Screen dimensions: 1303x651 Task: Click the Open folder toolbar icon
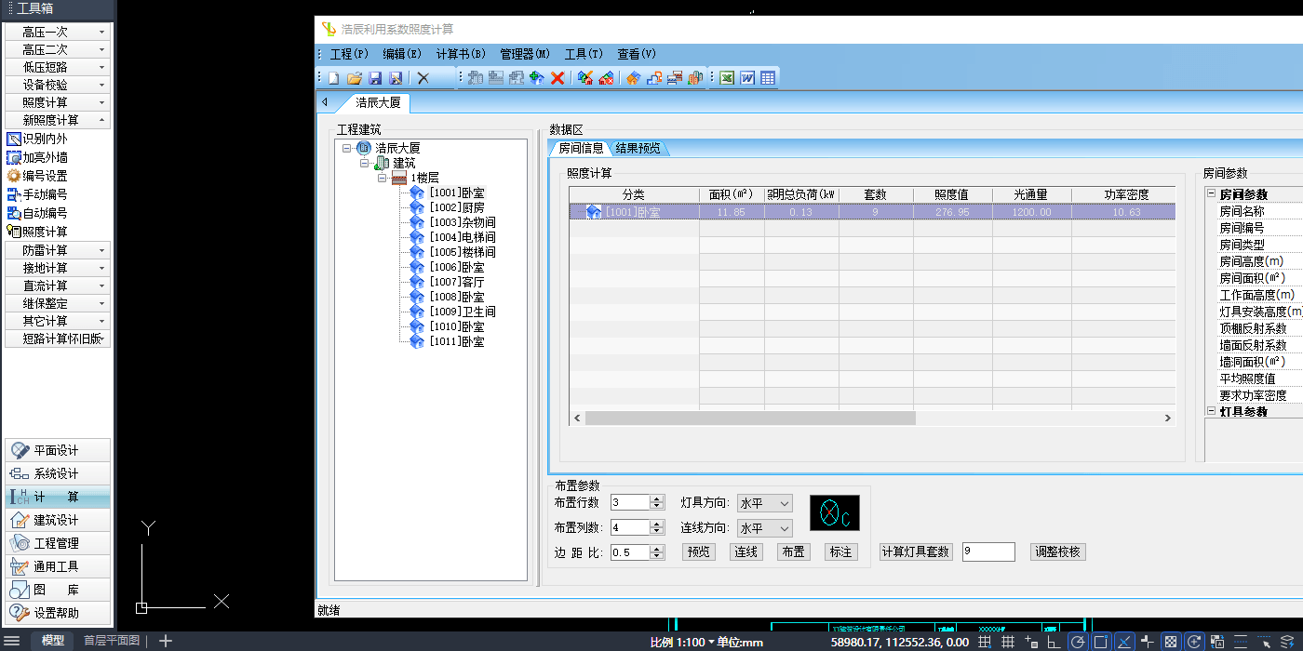coord(355,79)
